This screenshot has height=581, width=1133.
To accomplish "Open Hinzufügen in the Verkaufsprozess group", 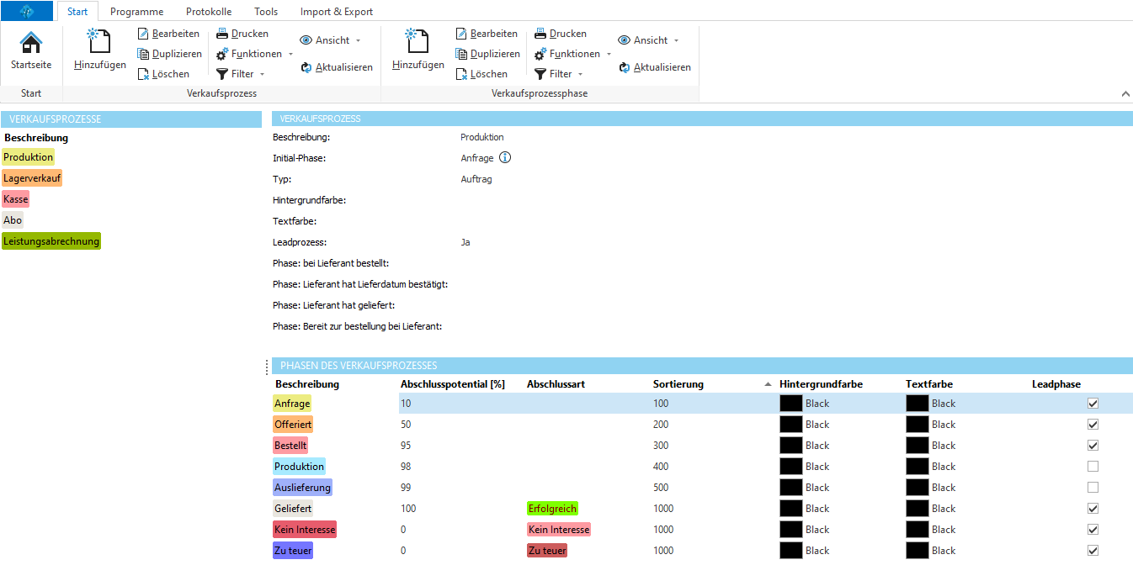I will click(x=98, y=50).
